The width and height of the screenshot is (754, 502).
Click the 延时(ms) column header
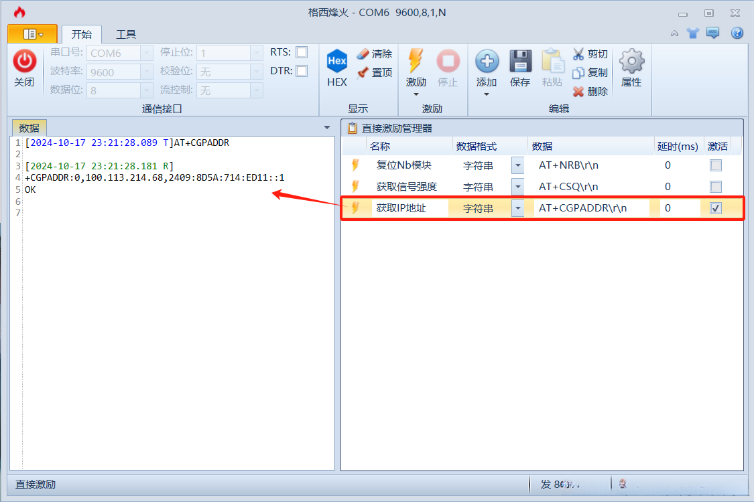[678, 146]
